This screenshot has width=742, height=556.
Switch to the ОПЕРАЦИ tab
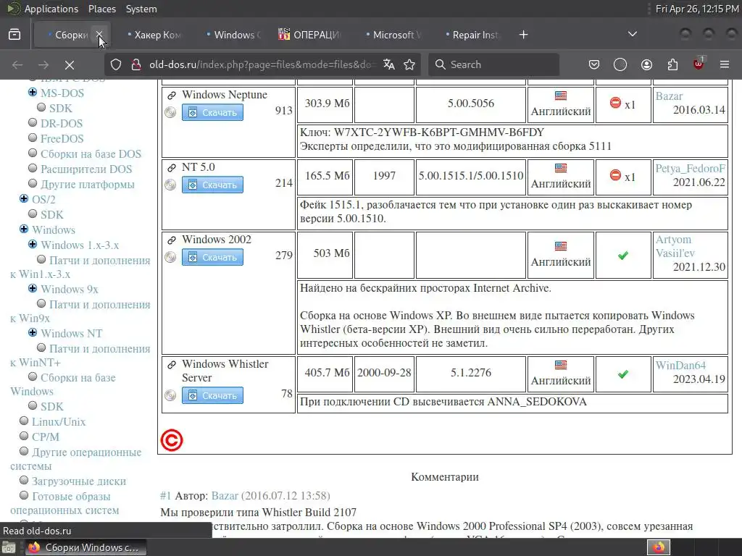[x=314, y=35]
